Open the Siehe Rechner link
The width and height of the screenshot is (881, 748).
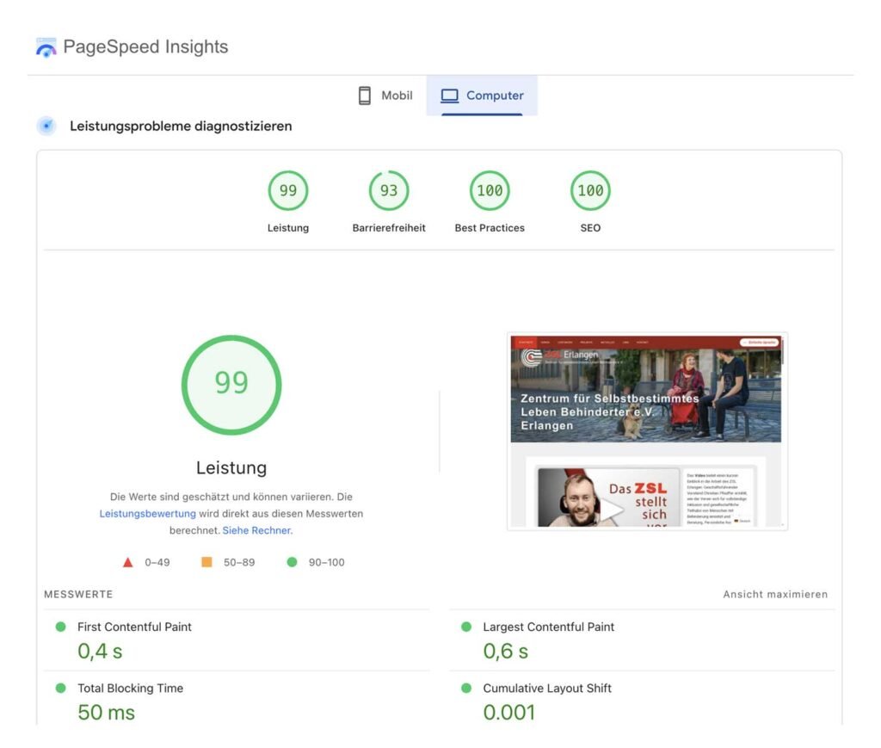[257, 530]
